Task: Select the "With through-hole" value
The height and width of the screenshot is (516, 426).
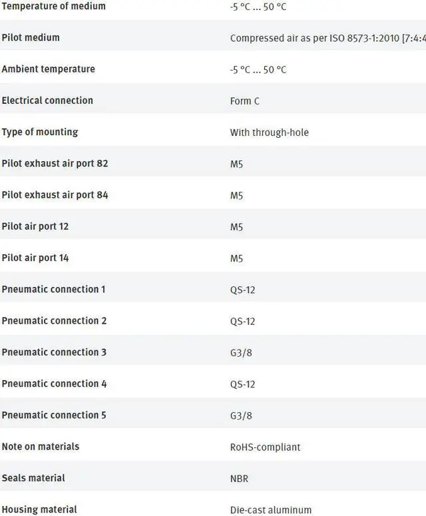Action: 270,132
